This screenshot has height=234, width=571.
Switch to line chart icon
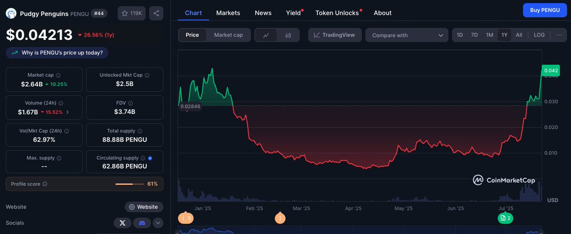[x=266, y=35]
